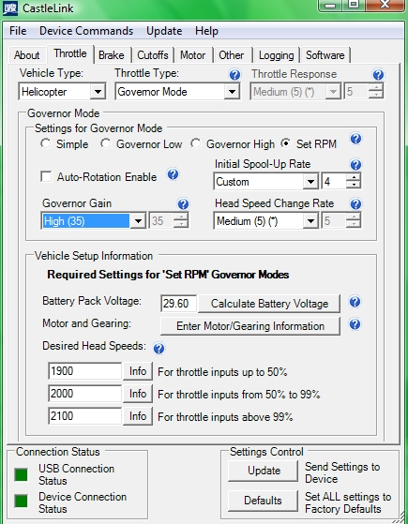Open help for Battery Pack Voltage
Image resolution: width=408 pixels, height=524 pixels.
tap(355, 302)
